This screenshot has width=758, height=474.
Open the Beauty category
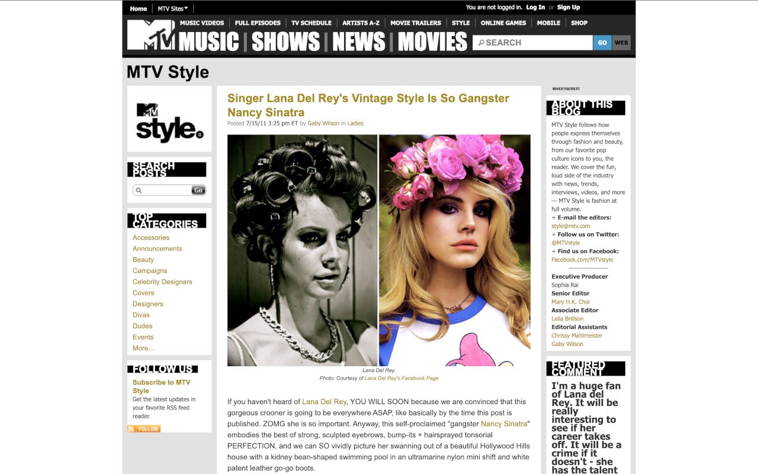pos(143,260)
